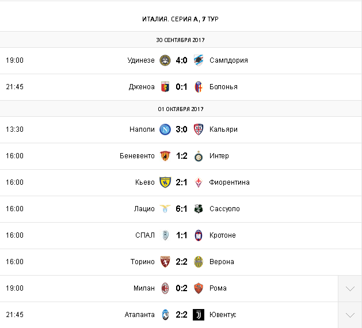Click the Udinese club crest icon
The image size is (362, 328).
pos(165,60)
